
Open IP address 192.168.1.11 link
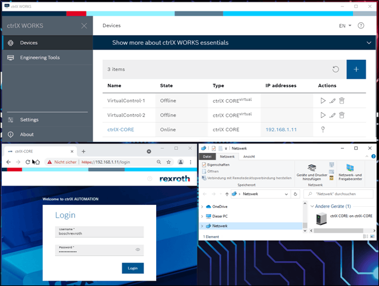(281, 129)
